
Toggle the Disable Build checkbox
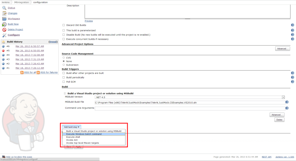[64, 35]
